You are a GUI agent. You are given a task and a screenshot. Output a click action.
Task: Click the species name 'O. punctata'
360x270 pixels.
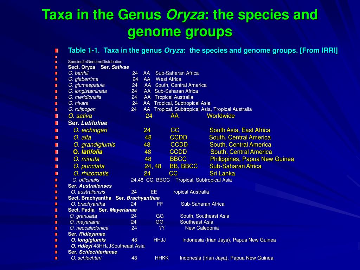coord(89,166)
